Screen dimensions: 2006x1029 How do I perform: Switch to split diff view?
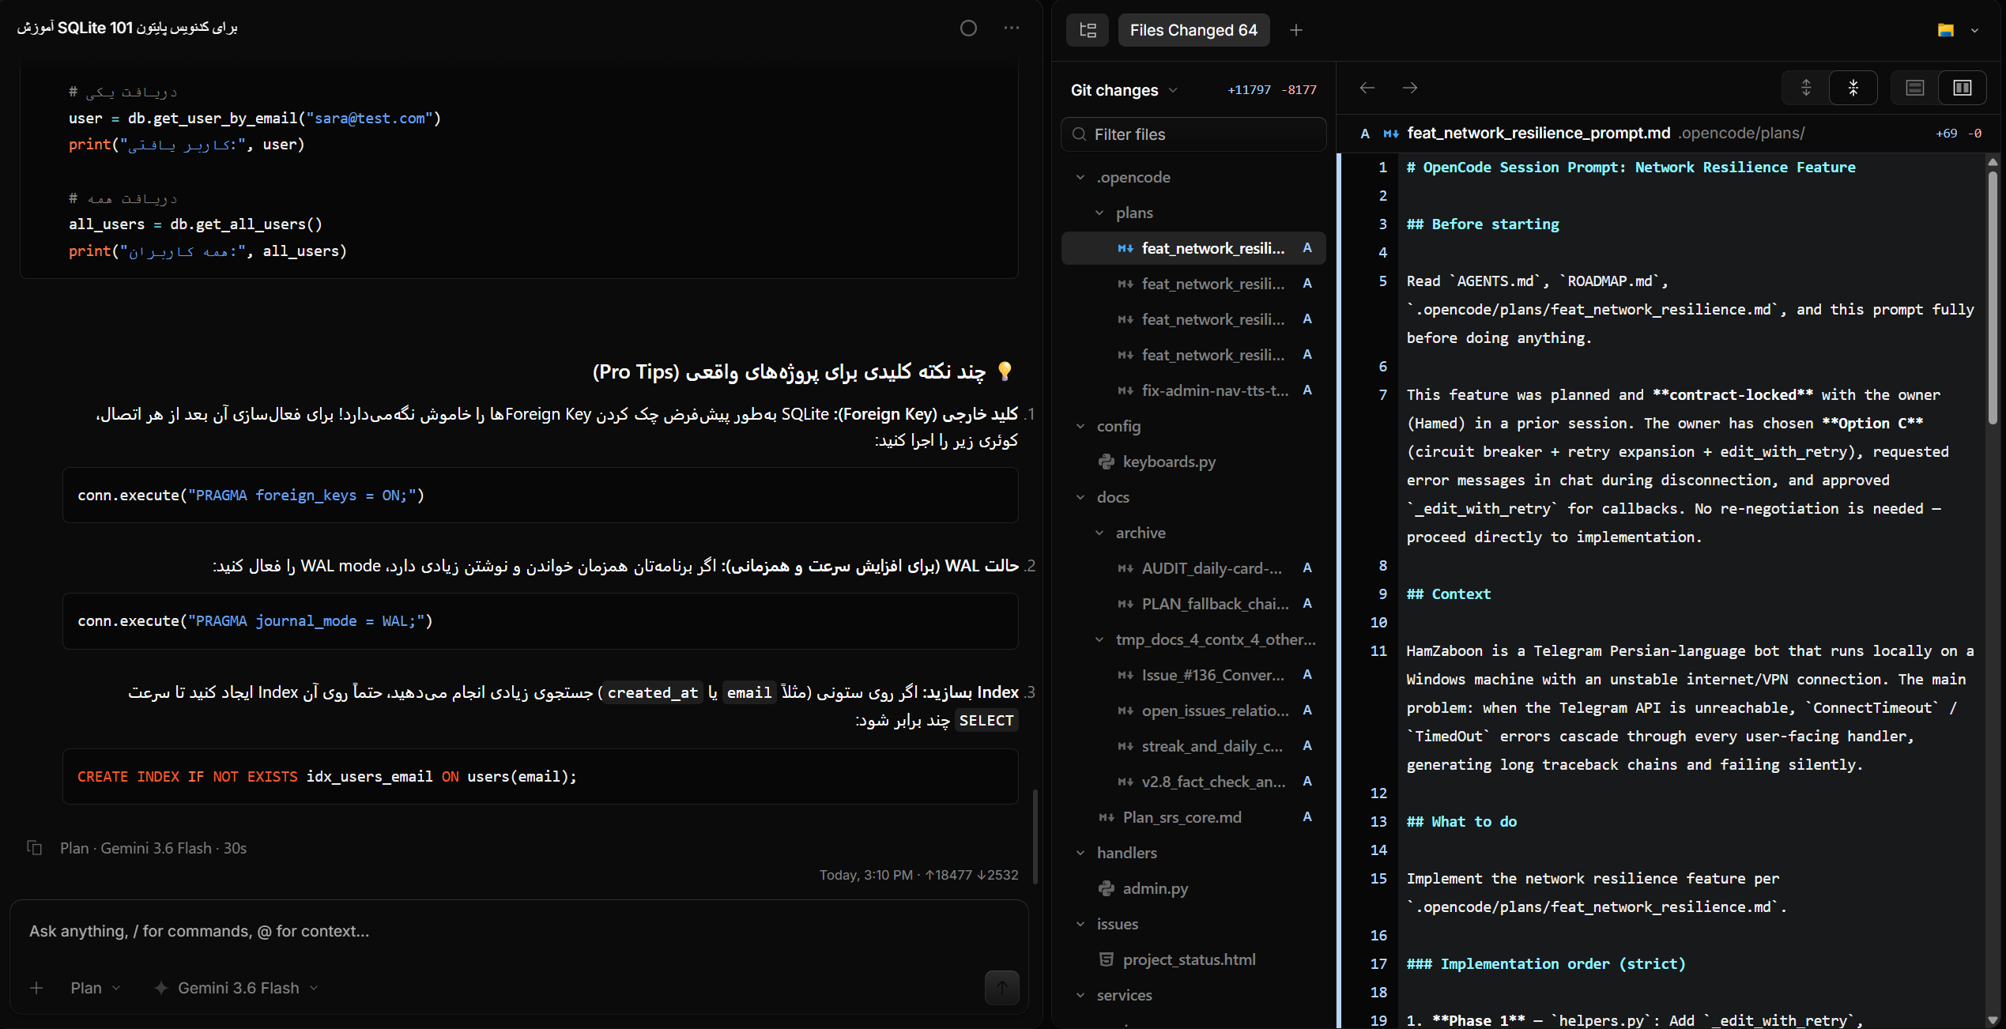point(1963,88)
